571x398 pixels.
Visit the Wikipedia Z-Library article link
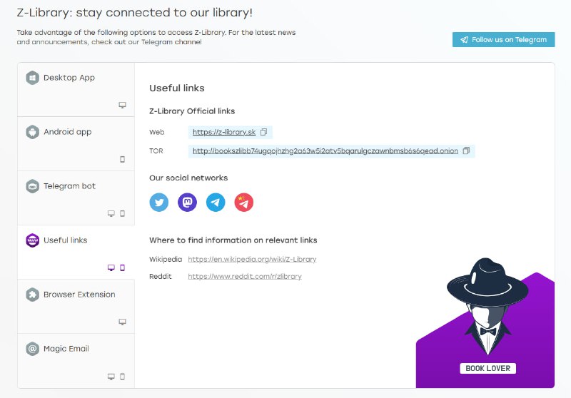click(252, 260)
